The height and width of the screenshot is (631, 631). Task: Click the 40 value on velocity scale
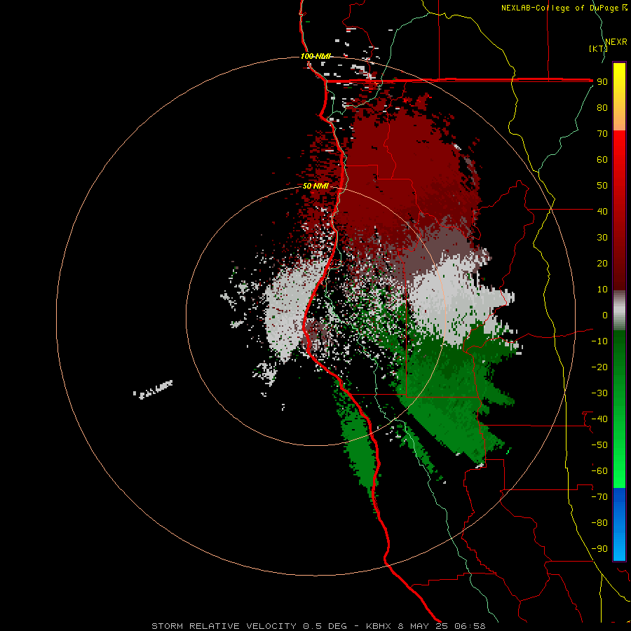602,211
